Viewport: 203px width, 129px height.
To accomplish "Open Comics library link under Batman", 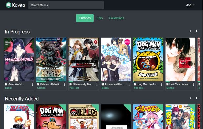I will pos(41,88).
